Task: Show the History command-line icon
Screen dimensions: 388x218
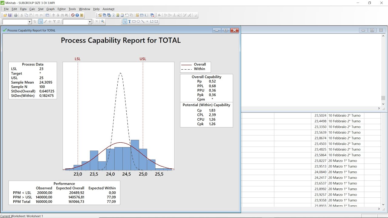Action: tap(118, 15)
